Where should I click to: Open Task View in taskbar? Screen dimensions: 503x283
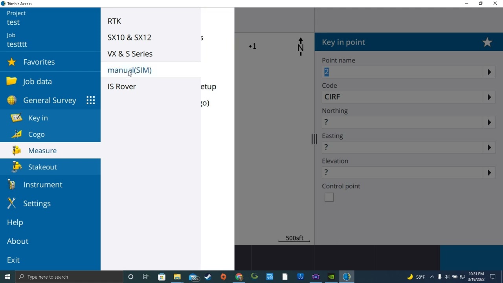146,277
